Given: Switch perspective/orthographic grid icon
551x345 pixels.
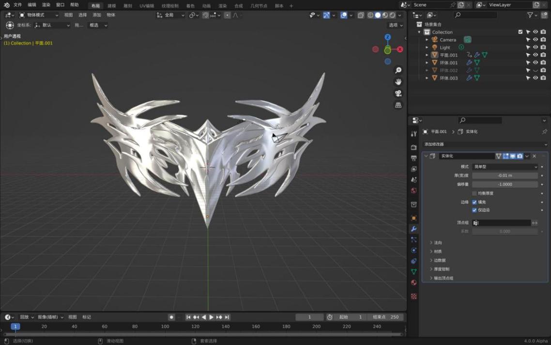Looking at the screenshot, I should 398,105.
